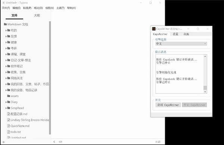This screenshot has height=145, width=224.
Task: Click the Typora file sidebar vertical scrollbar
Action: (50, 78)
